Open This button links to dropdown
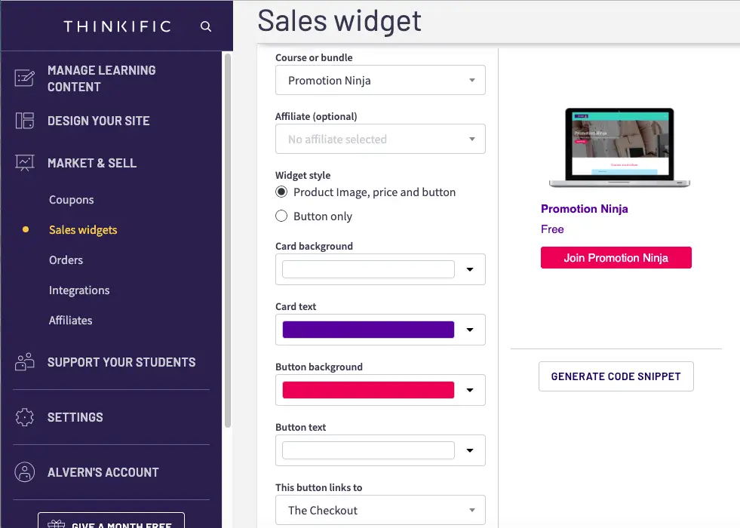740x528 pixels. (x=380, y=510)
